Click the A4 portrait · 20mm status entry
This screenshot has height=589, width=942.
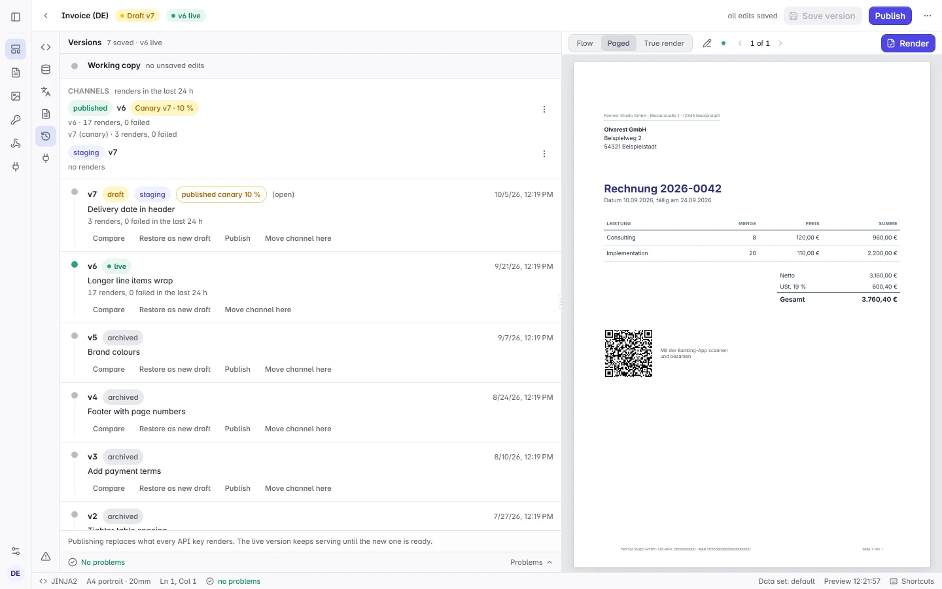pos(118,581)
